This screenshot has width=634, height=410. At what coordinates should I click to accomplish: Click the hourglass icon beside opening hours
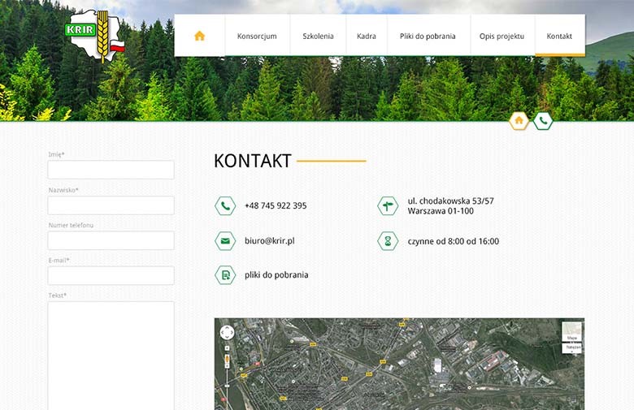pyautogui.click(x=388, y=241)
